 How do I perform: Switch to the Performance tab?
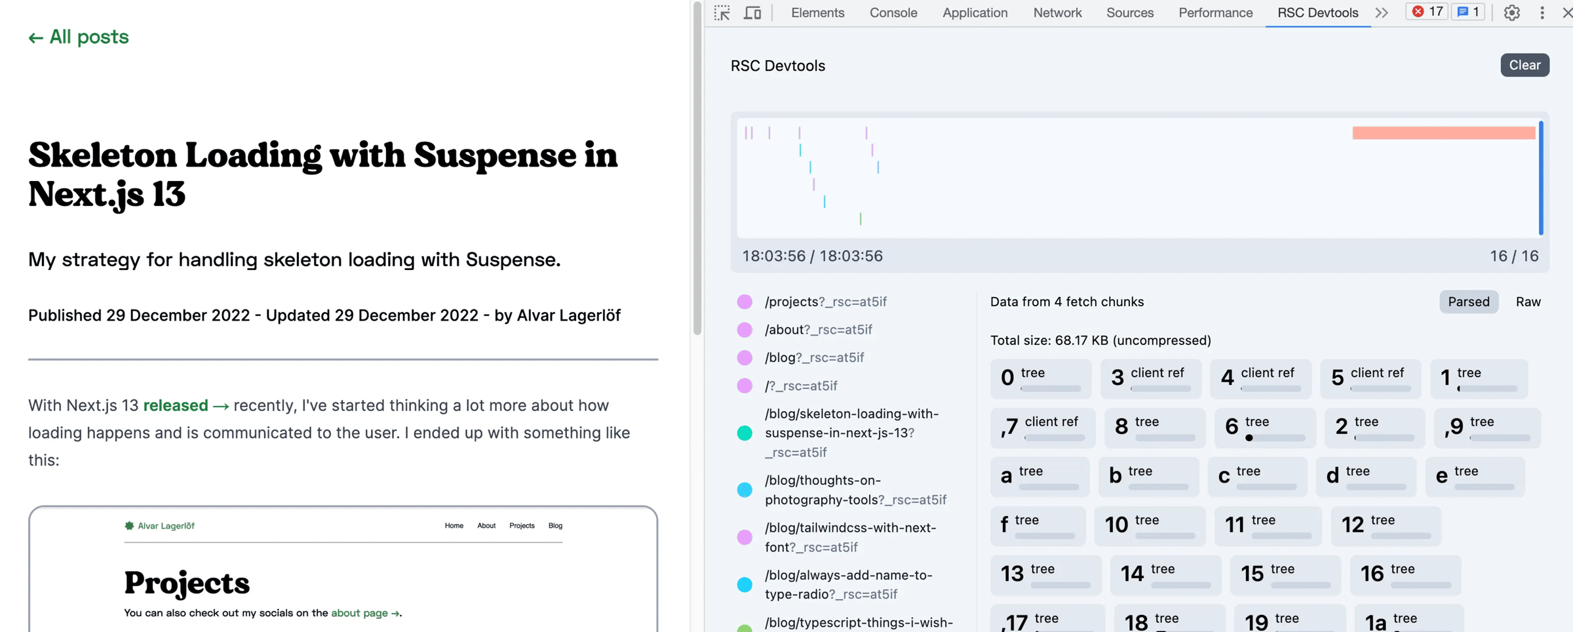pos(1215,12)
